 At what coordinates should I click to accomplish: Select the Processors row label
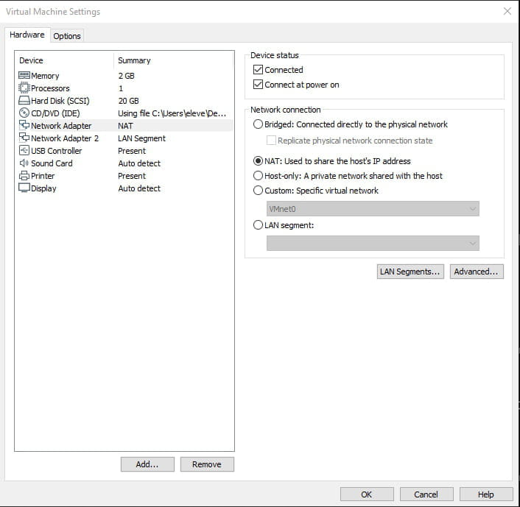50,88
